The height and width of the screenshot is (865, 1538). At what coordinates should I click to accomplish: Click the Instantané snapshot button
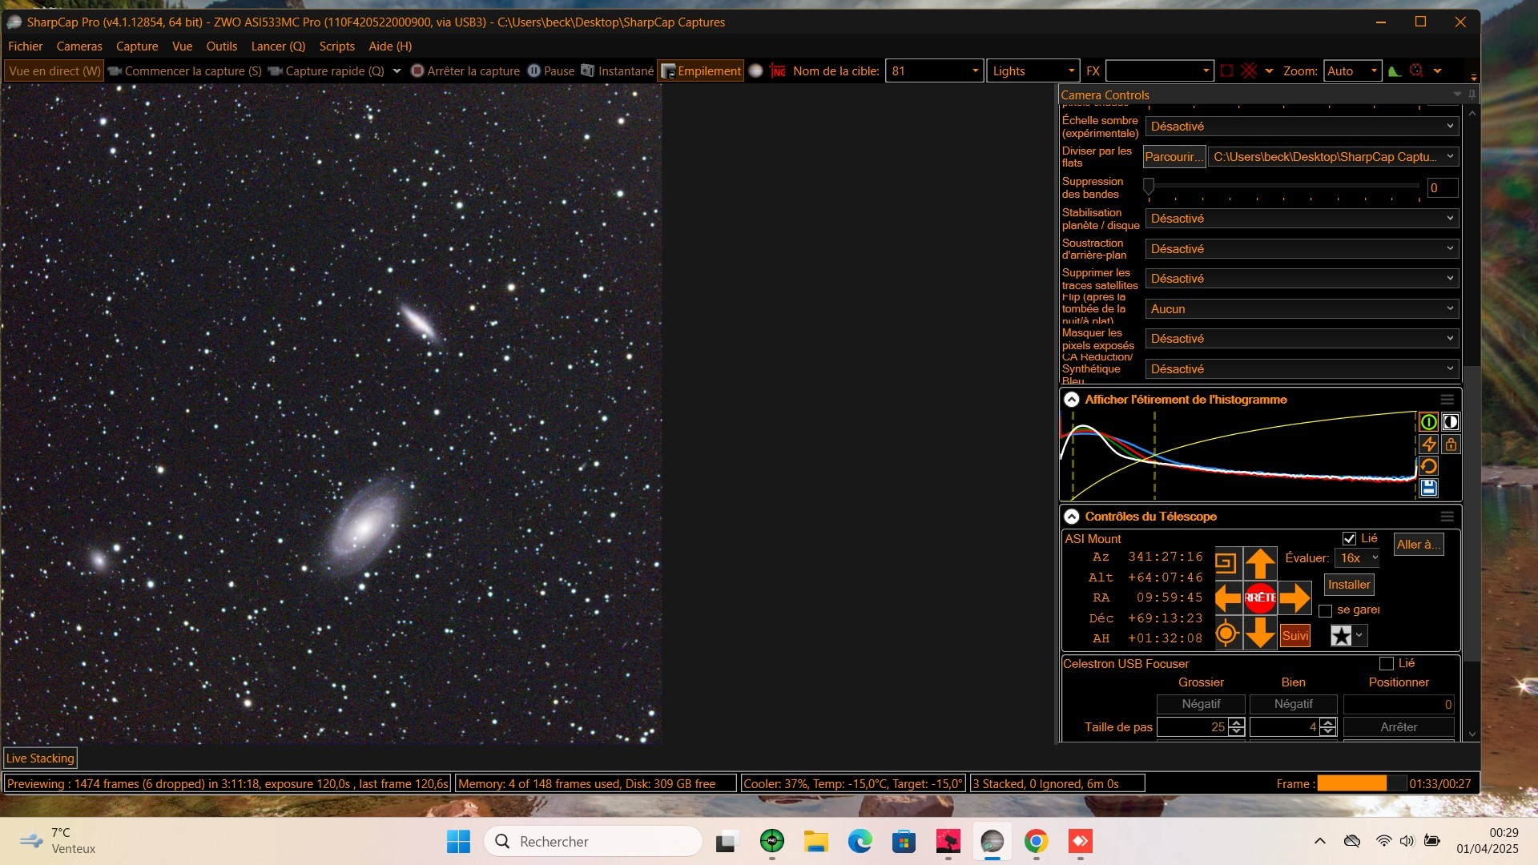(618, 71)
